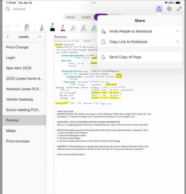Select the yellow highlighter tool

pyautogui.click(x=74, y=28)
